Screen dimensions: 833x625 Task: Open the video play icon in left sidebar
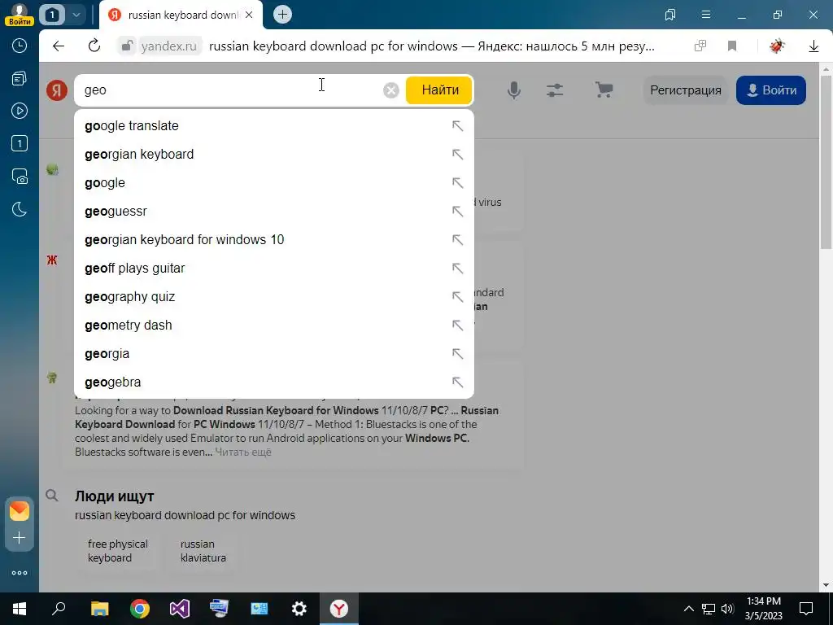pos(20,111)
